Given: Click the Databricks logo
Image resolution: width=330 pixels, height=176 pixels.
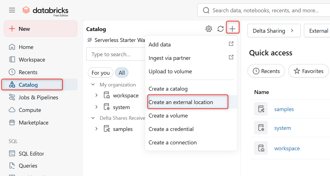Looking at the screenshot, I should point(46,11).
